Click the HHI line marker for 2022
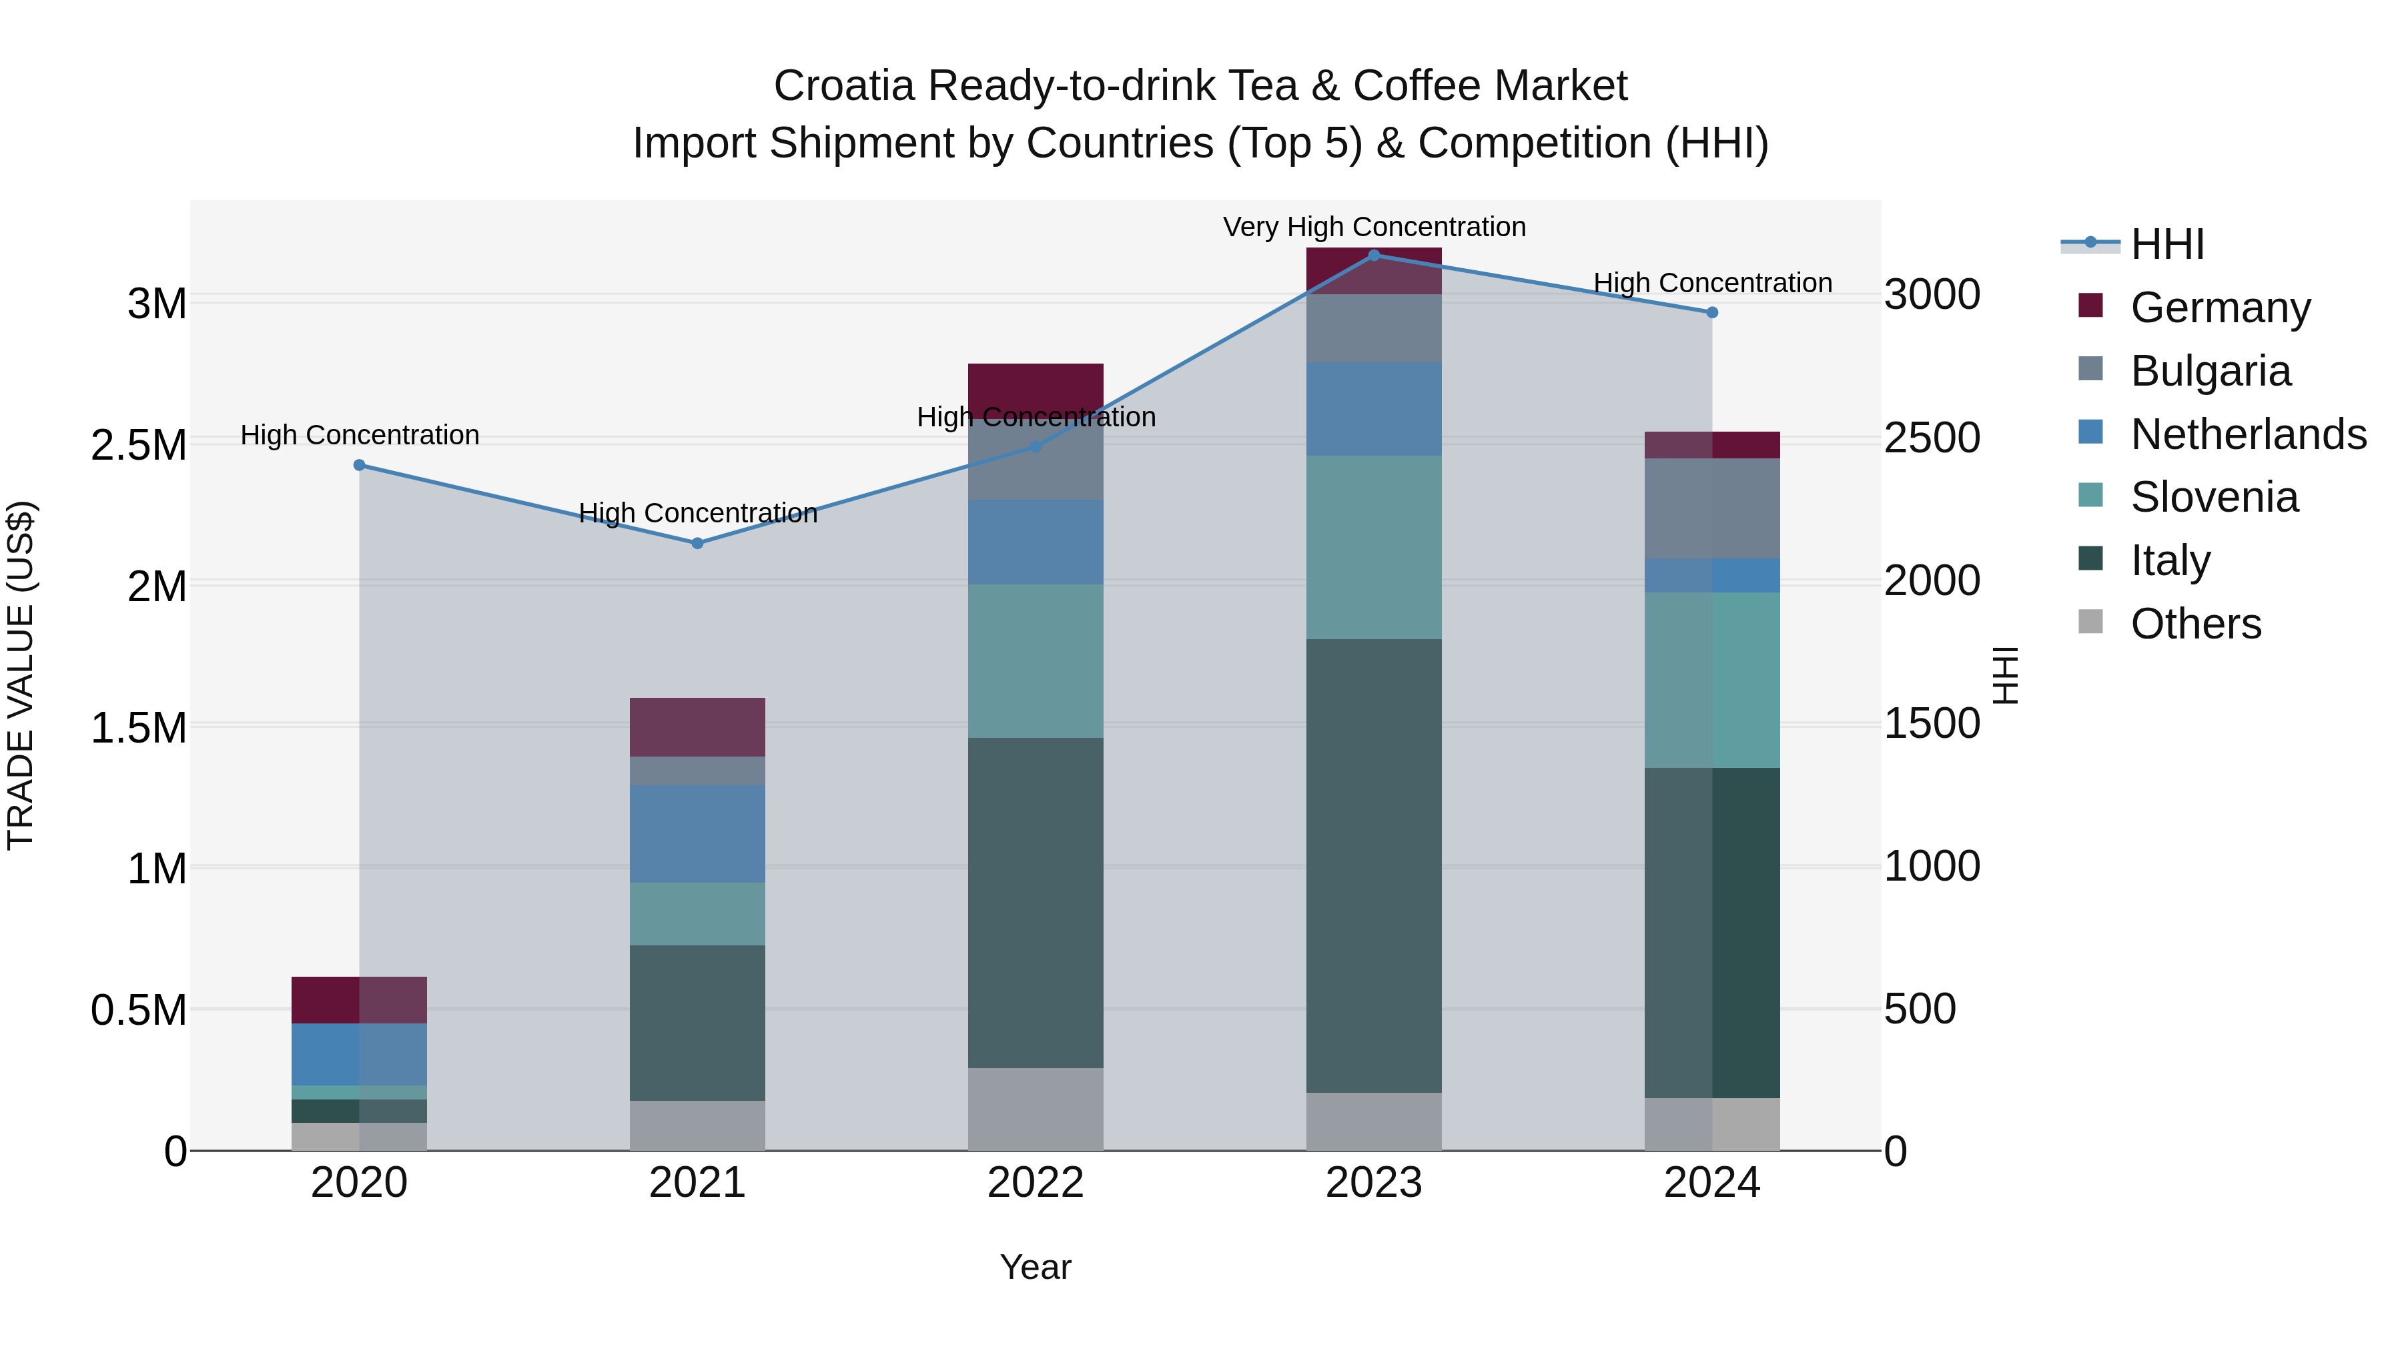Viewport: 2402px width, 1351px height. pyautogui.click(x=1036, y=446)
